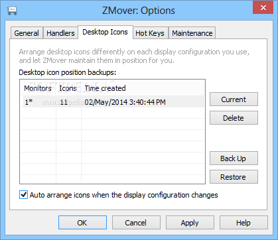Delete the selected backup

(x=234, y=118)
